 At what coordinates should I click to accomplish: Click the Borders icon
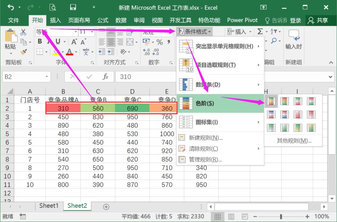pos(40,52)
